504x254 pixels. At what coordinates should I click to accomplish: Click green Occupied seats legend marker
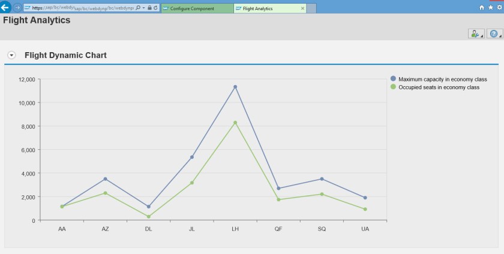(x=393, y=87)
